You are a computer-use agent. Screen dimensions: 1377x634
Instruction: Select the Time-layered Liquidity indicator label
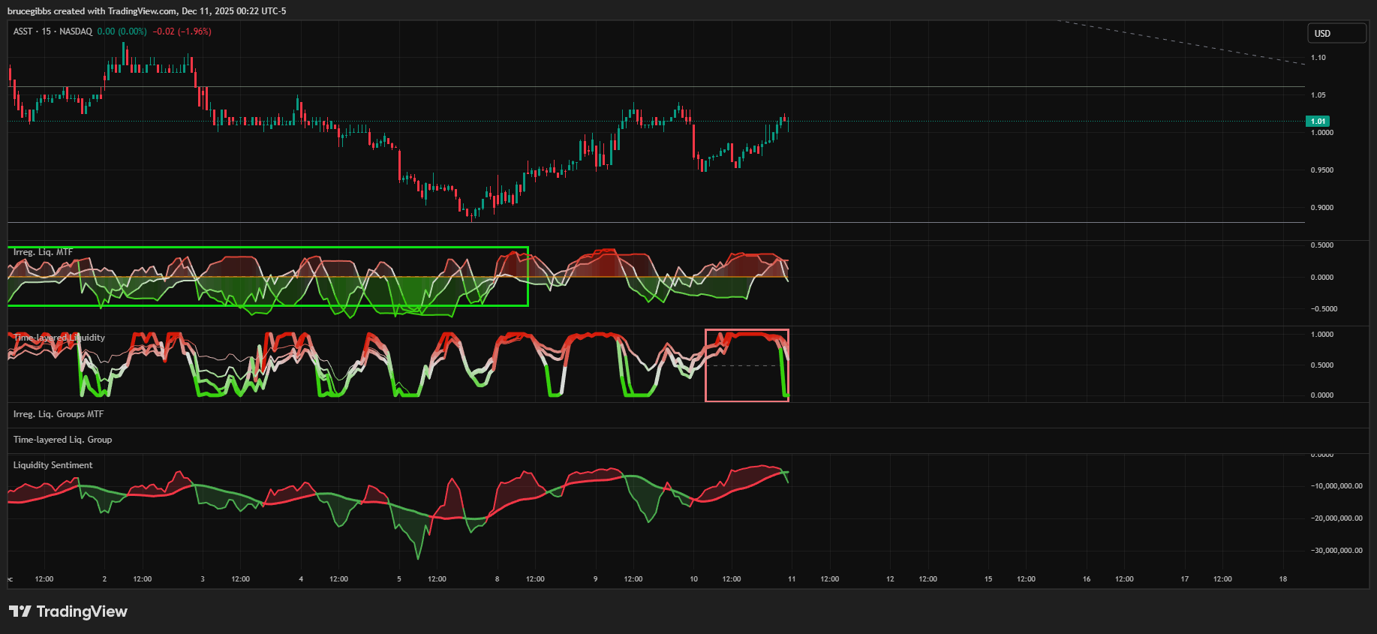(59, 338)
